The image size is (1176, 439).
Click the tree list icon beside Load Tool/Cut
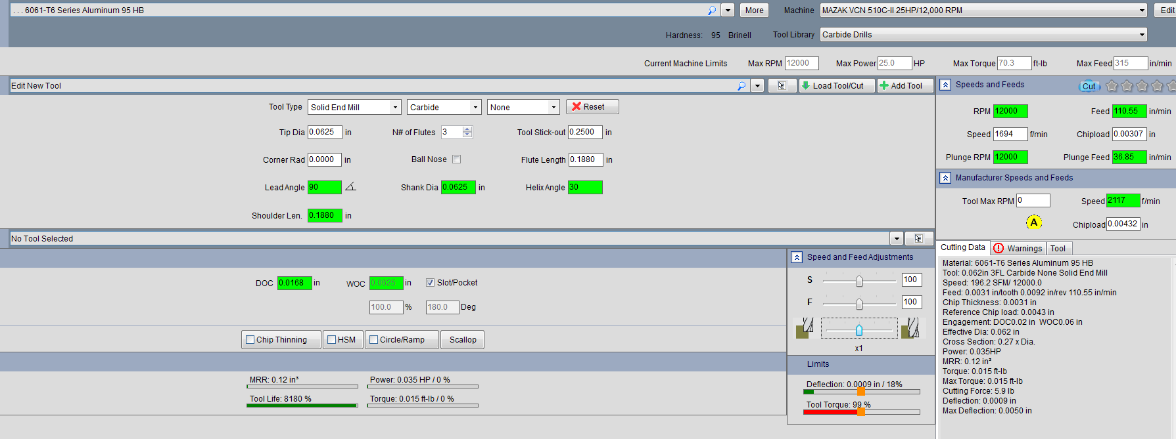[782, 86]
